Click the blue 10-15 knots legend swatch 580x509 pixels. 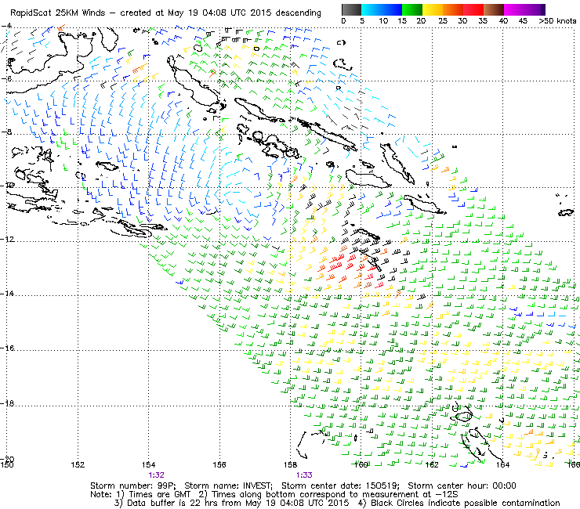392,10
